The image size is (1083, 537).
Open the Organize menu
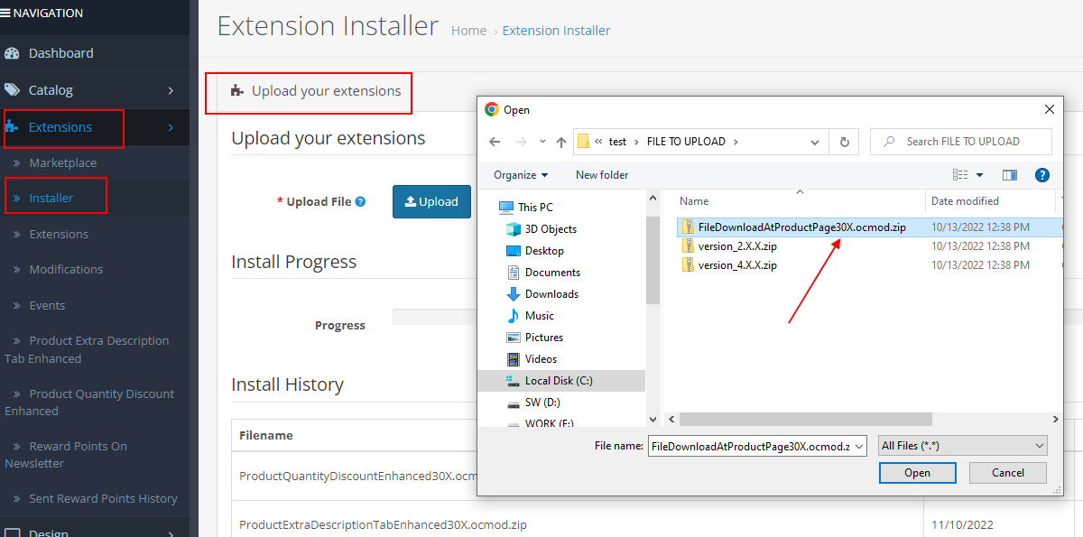(521, 175)
